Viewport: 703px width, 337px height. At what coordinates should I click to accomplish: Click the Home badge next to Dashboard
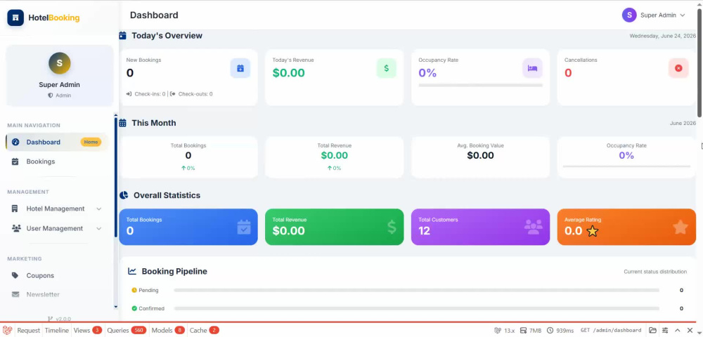click(x=91, y=143)
